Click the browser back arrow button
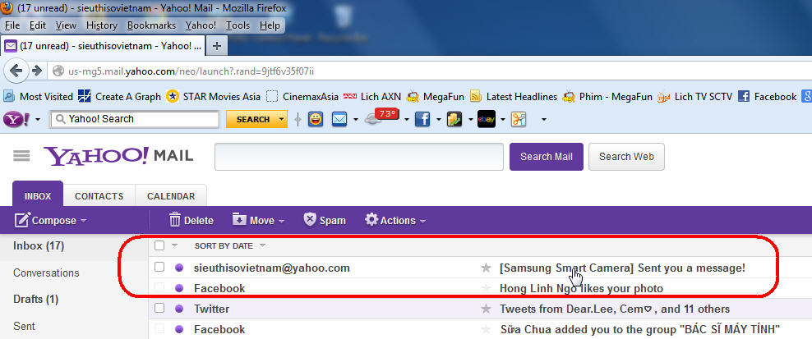 pyautogui.click(x=17, y=71)
